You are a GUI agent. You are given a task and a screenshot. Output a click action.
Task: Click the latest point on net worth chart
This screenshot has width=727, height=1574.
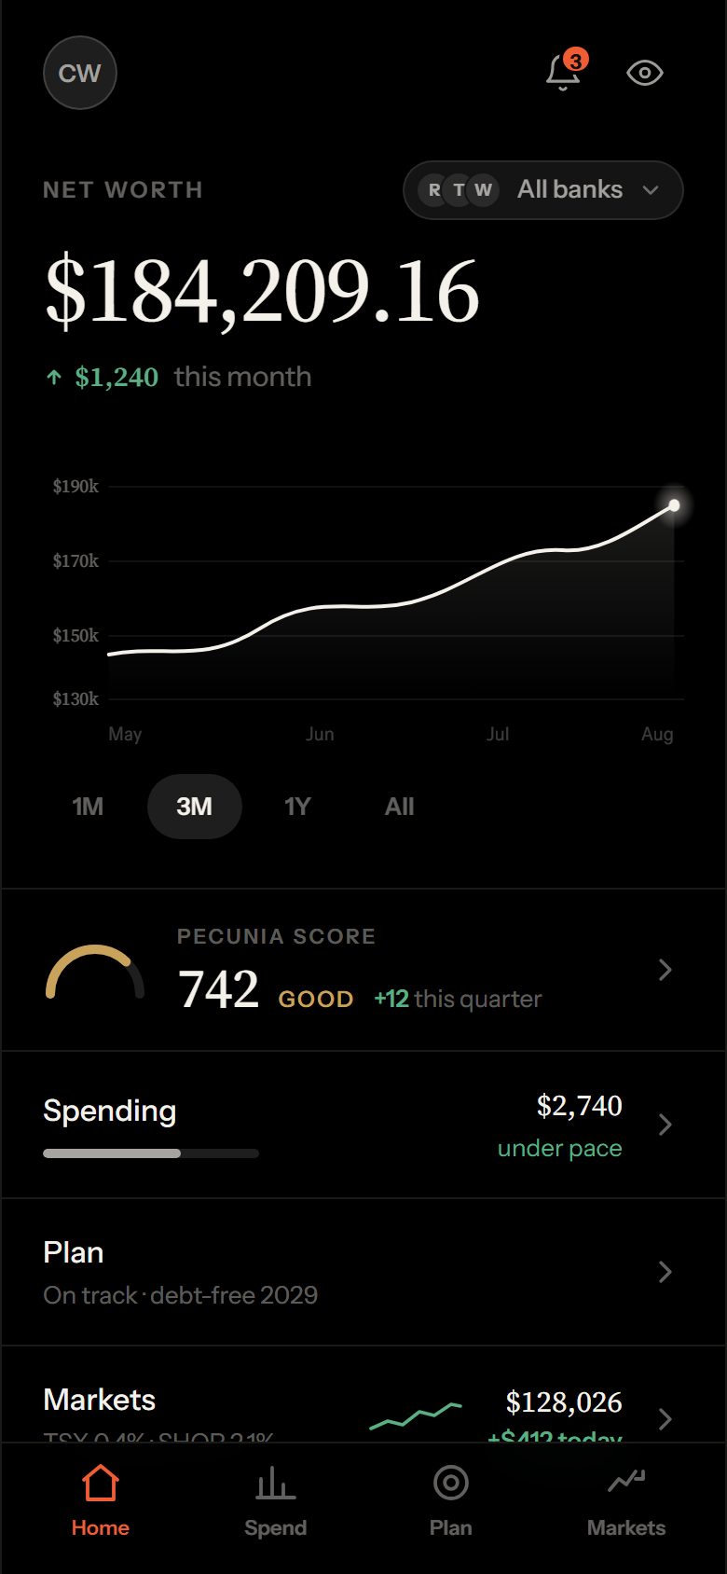[x=674, y=505]
